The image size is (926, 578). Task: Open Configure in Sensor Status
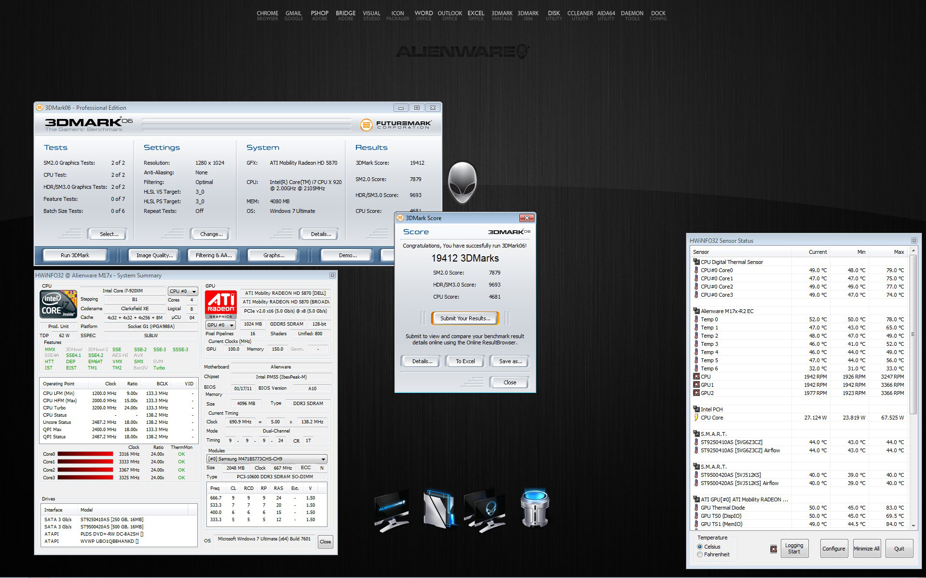pyautogui.click(x=833, y=549)
